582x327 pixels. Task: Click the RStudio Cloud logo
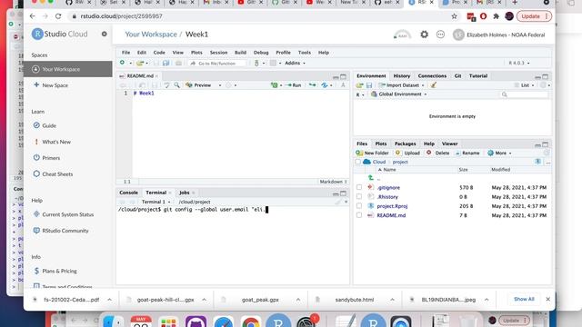coord(59,35)
